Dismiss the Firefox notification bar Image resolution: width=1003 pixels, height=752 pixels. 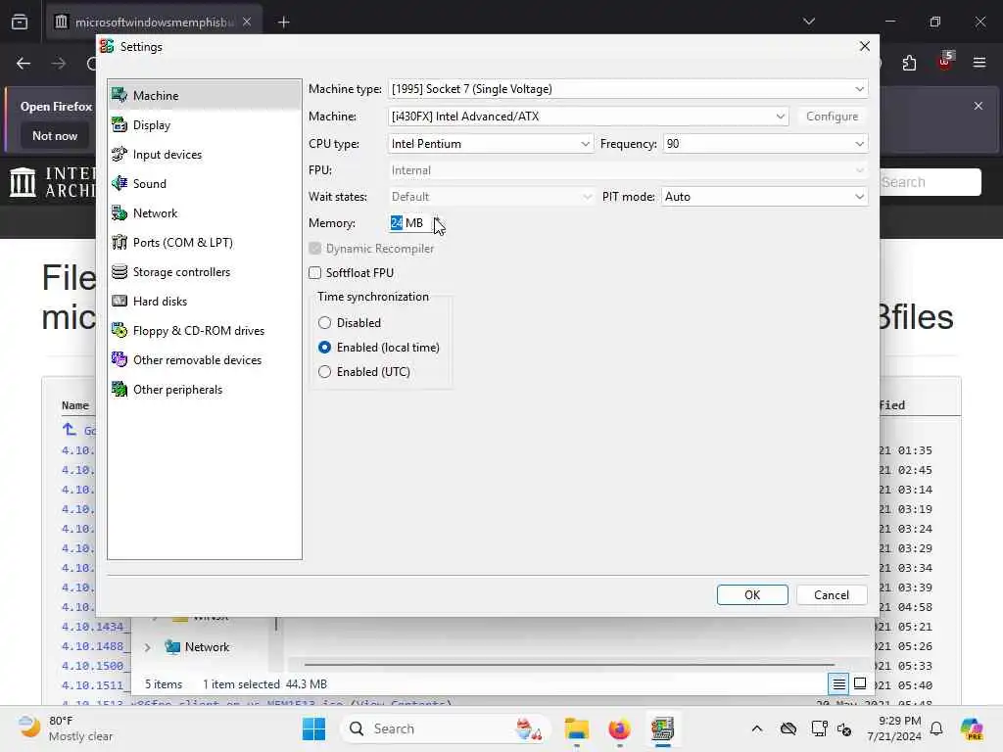point(979,106)
